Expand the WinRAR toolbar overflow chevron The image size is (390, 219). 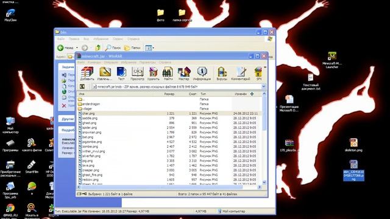click(x=265, y=68)
